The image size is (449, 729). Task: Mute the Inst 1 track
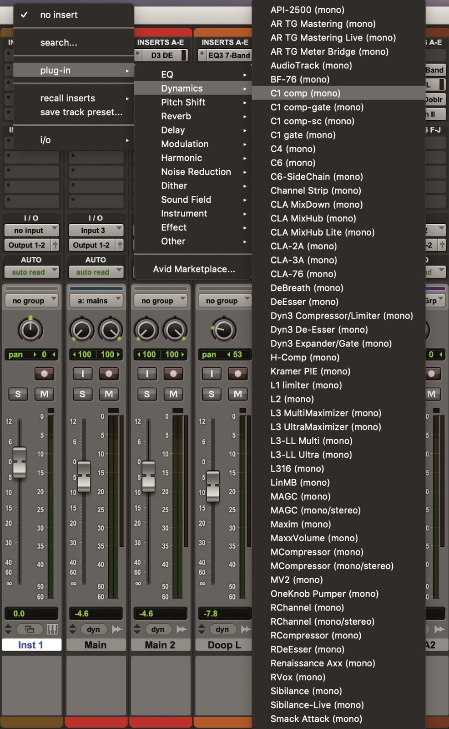point(44,394)
